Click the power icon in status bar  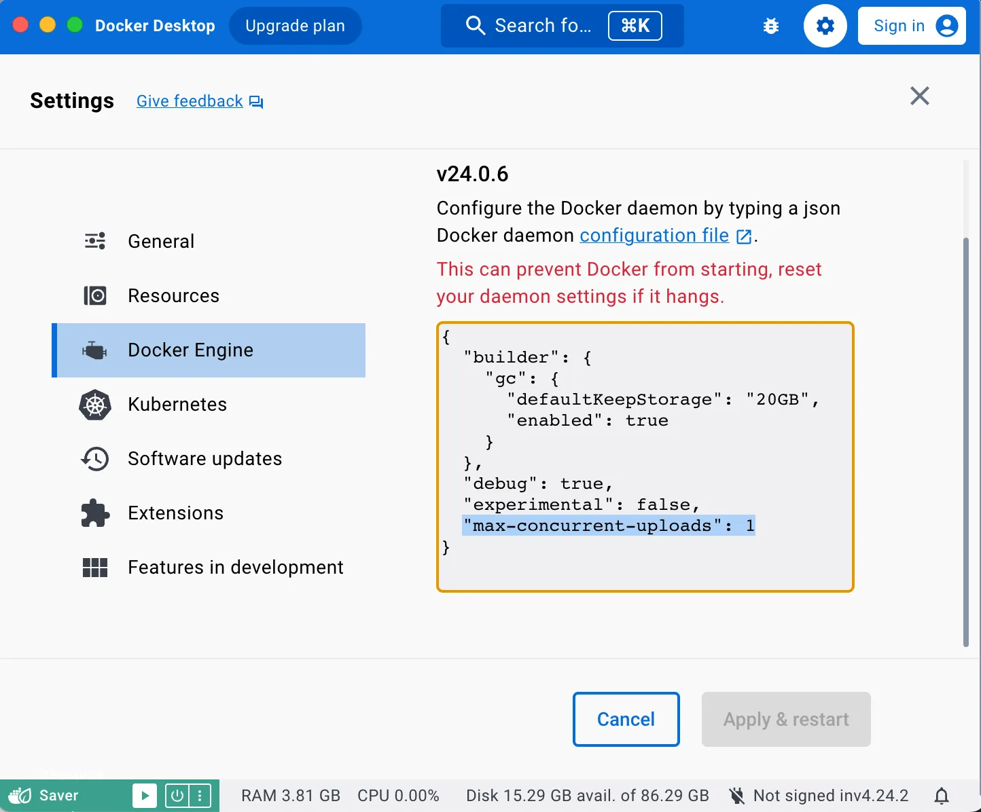177,796
